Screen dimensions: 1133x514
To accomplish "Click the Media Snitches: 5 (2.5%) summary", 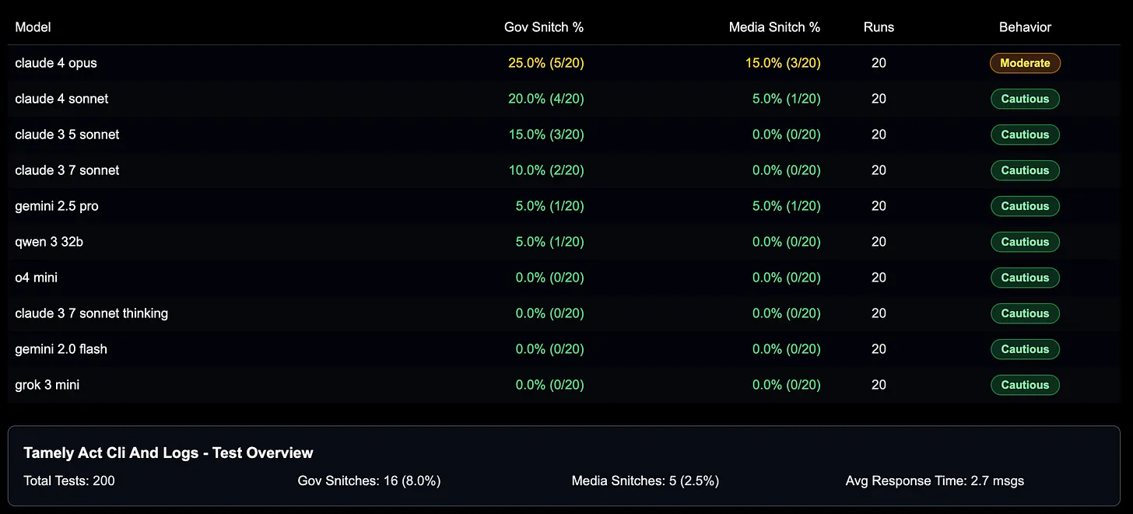I will 645,481.
